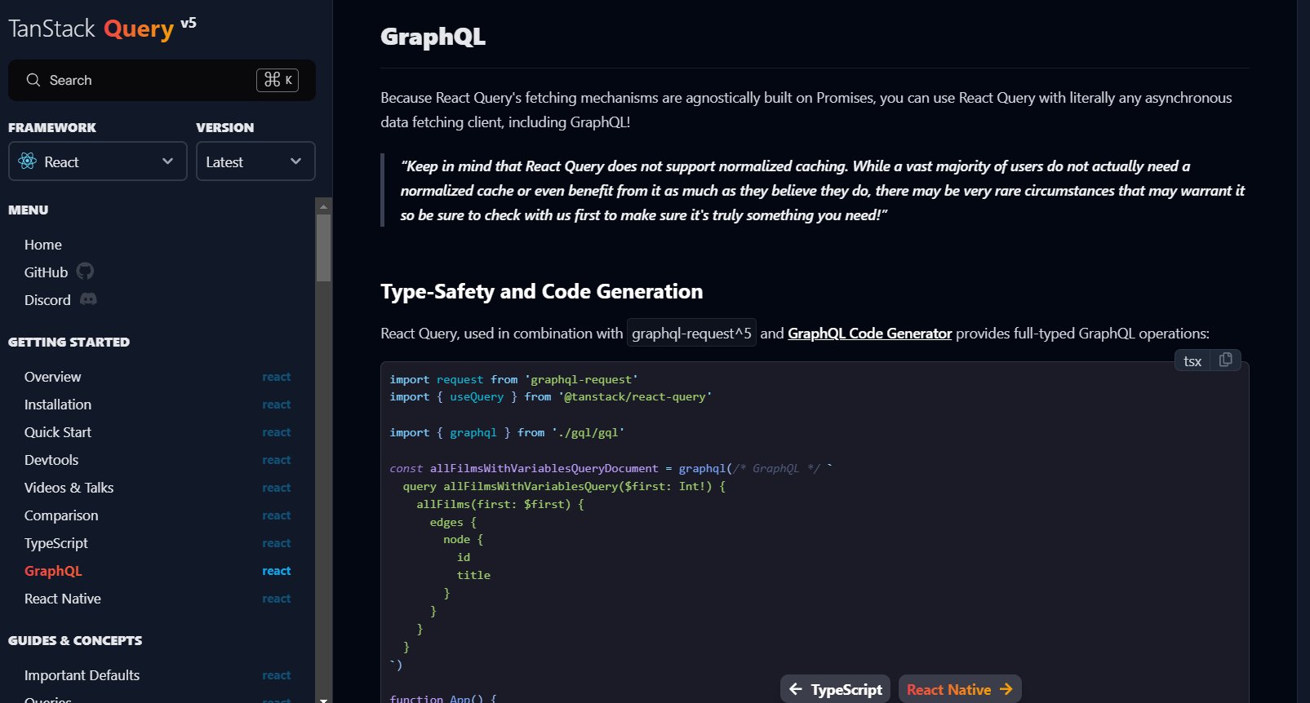This screenshot has width=1310, height=703.
Task: Go to previous page TypeScript button
Action: [x=836, y=689]
